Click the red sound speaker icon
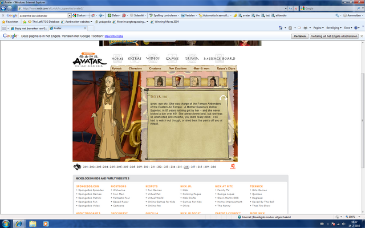Image resolution: width=365 pixels, height=228 pixels. (x=233, y=166)
